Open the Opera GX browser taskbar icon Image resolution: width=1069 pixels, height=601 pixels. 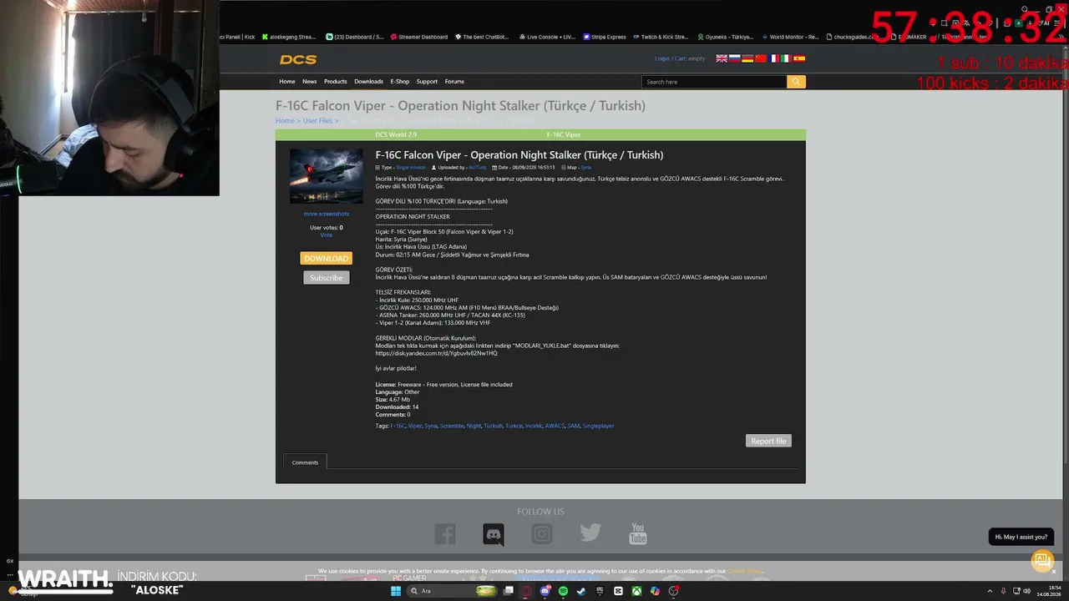[x=526, y=591]
